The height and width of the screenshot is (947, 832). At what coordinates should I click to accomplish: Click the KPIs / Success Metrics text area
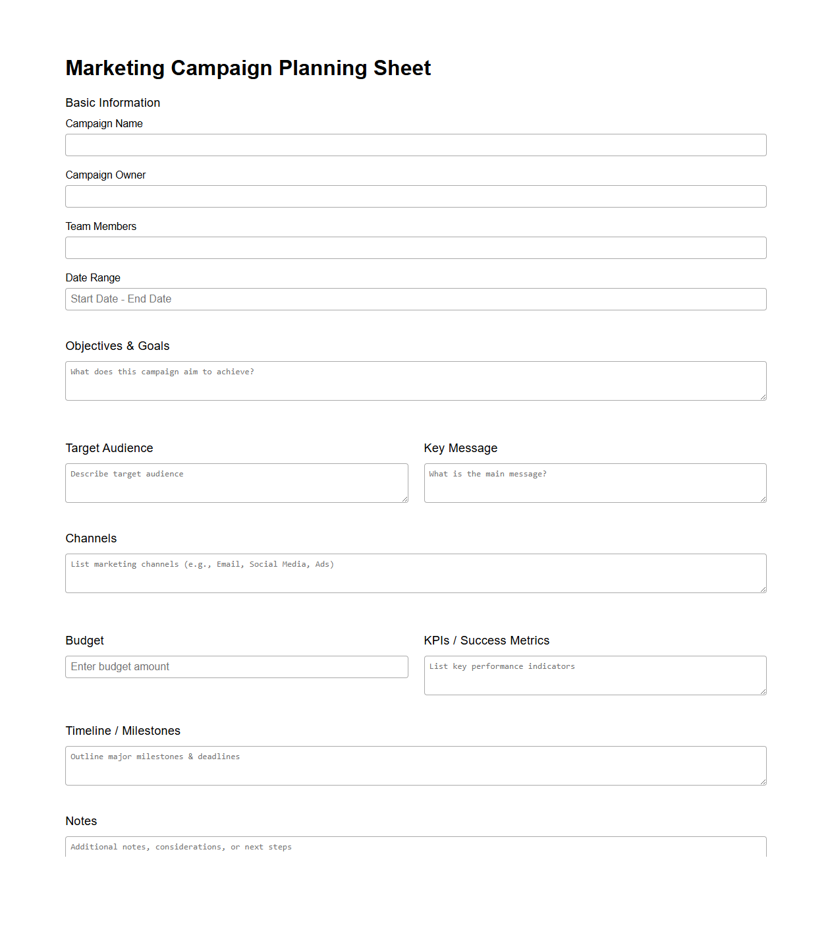click(x=595, y=675)
